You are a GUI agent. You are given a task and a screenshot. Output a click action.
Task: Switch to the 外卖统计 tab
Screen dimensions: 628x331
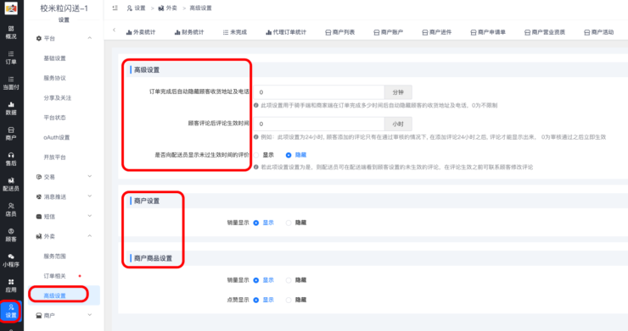pyautogui.click(x=141, y=32)
